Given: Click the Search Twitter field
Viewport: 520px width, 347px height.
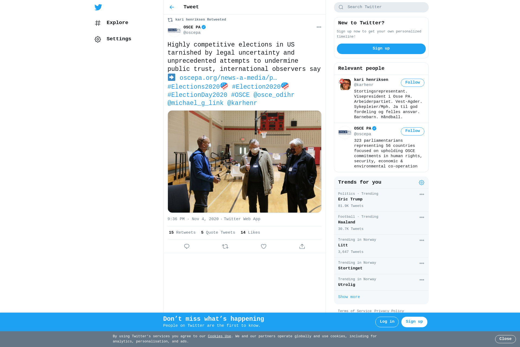Looking at the screenshot, I should [x=381, y=7].
